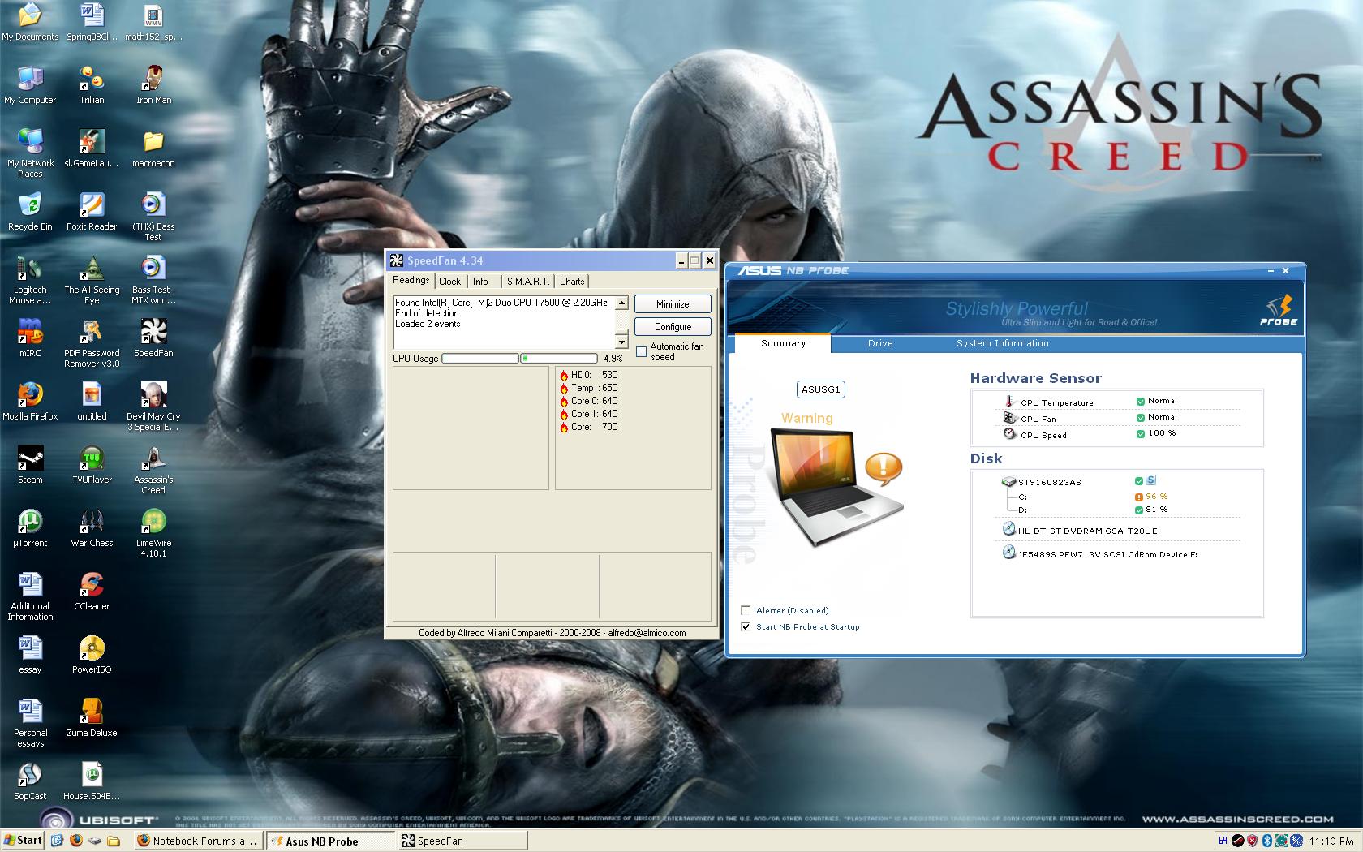
Task: Open My Network Places icon
Action: [30, 153]
